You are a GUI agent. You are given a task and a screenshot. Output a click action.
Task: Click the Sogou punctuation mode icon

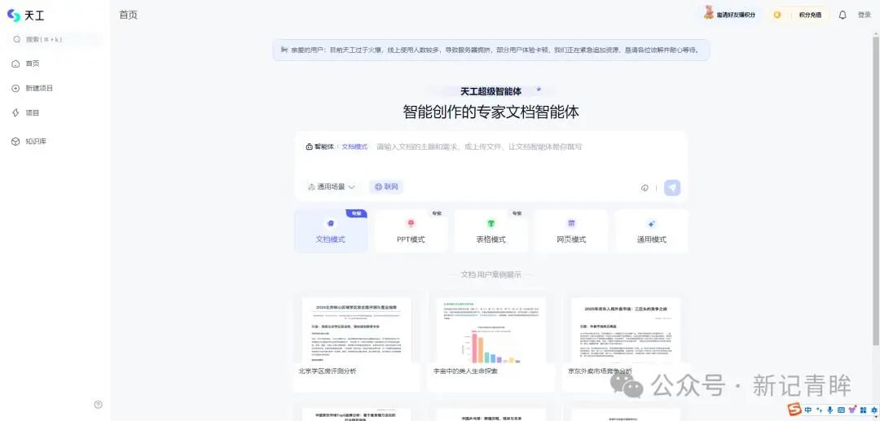point(820,410)
